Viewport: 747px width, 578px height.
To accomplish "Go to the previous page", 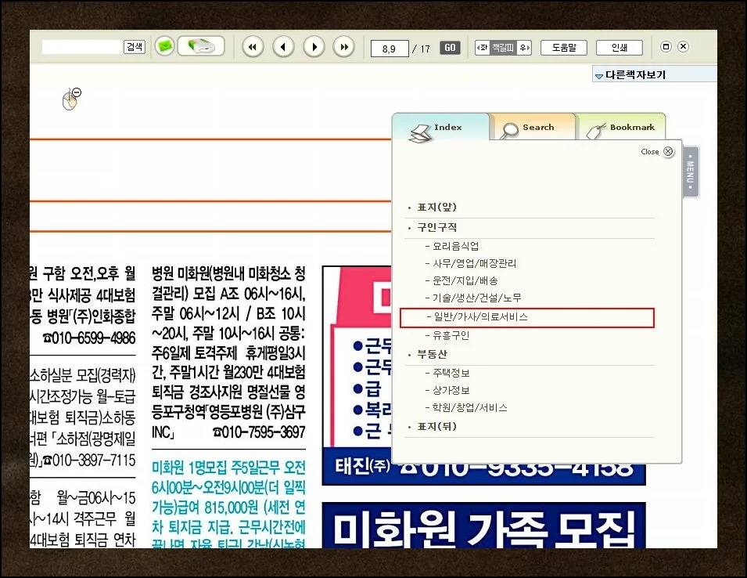I will [283, 47].
